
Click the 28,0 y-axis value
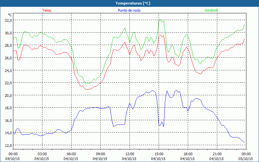click(8, 45)
